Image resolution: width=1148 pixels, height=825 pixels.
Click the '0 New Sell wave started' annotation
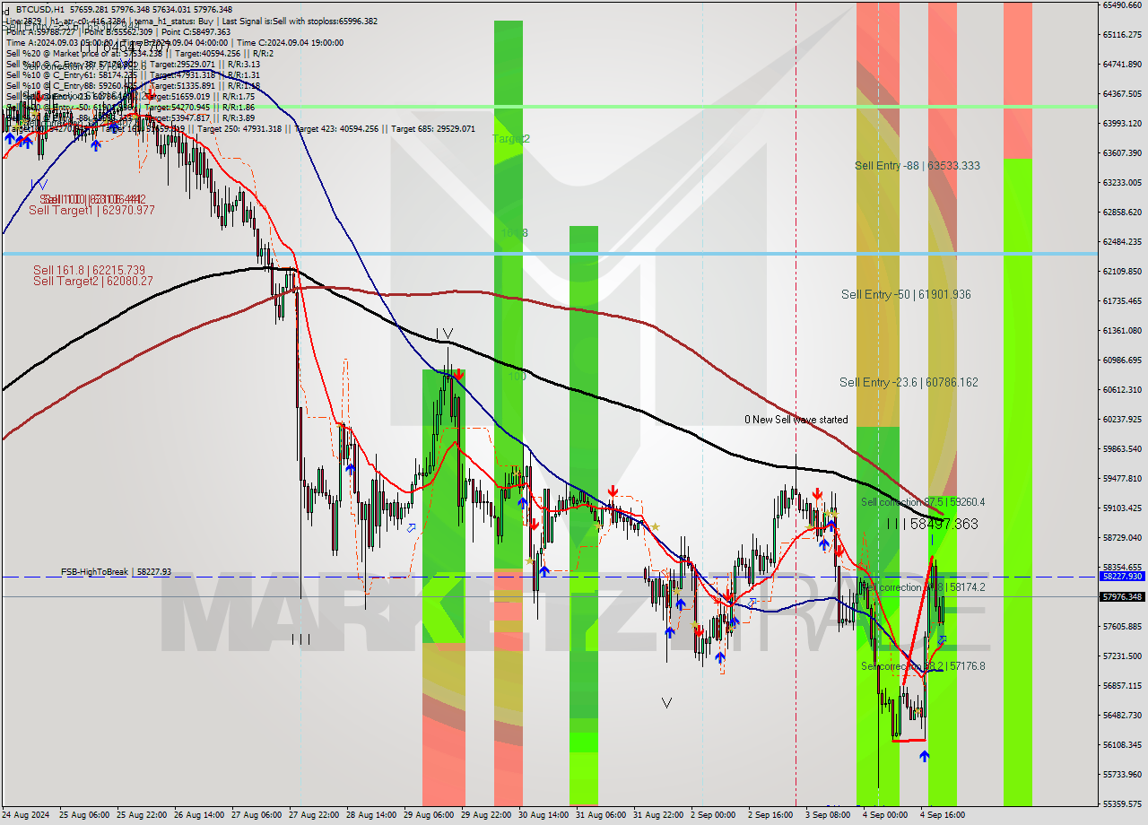[796, 420]
